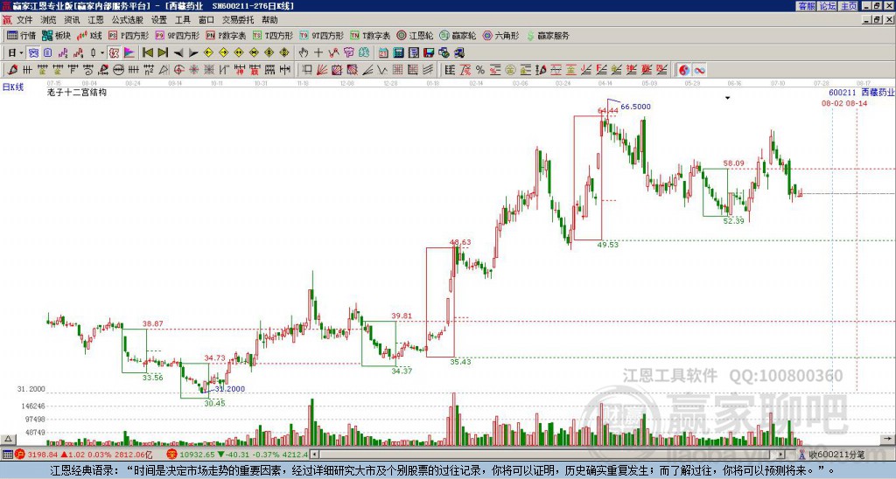Click the 66.5000 price label
This screenshot has width=896, height=479.
pyautogui.click(x=635, y=107)
